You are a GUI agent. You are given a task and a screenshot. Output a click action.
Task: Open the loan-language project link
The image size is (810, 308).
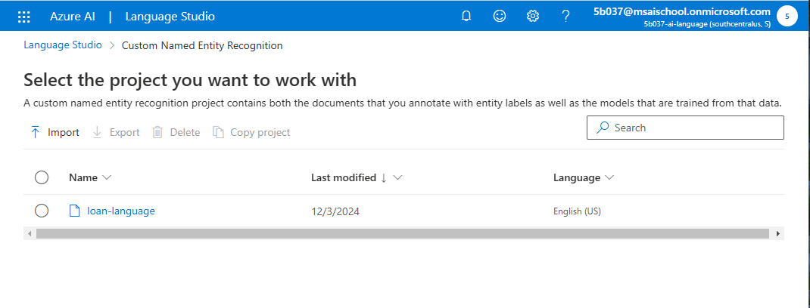pyautogui.click(x=121, y=211)
